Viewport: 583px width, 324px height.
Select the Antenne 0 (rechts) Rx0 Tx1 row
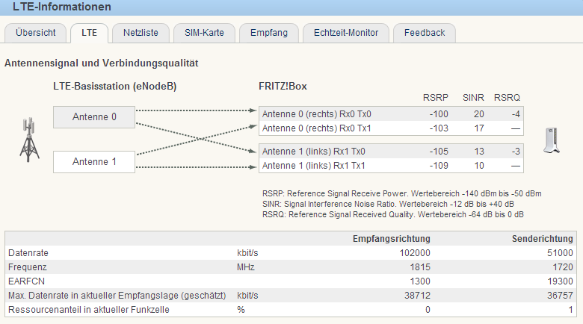coord(391,128)
